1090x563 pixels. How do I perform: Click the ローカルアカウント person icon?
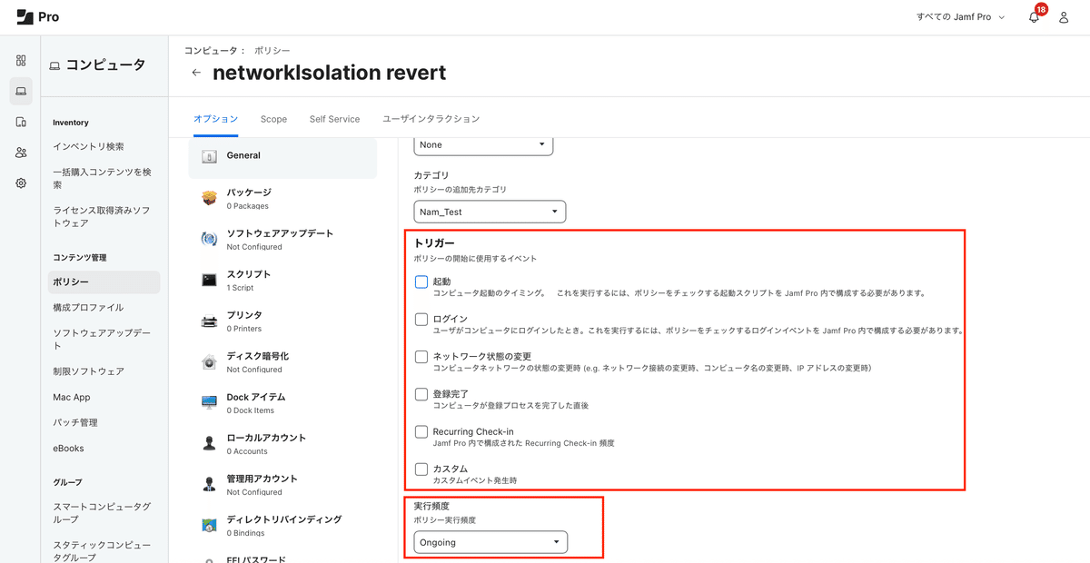click(x=209, y=443)
